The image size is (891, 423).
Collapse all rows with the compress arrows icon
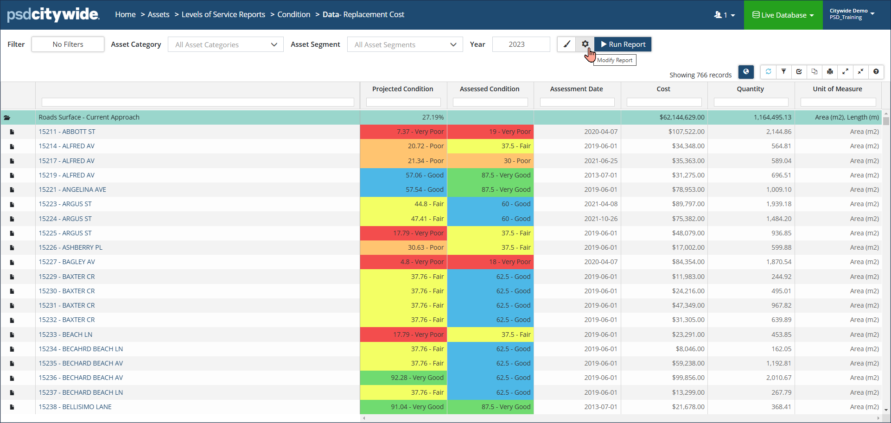tap(860, 72)
